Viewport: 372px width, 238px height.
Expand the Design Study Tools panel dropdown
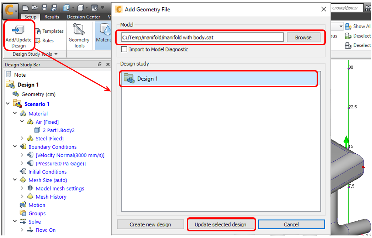coord(56,54)
